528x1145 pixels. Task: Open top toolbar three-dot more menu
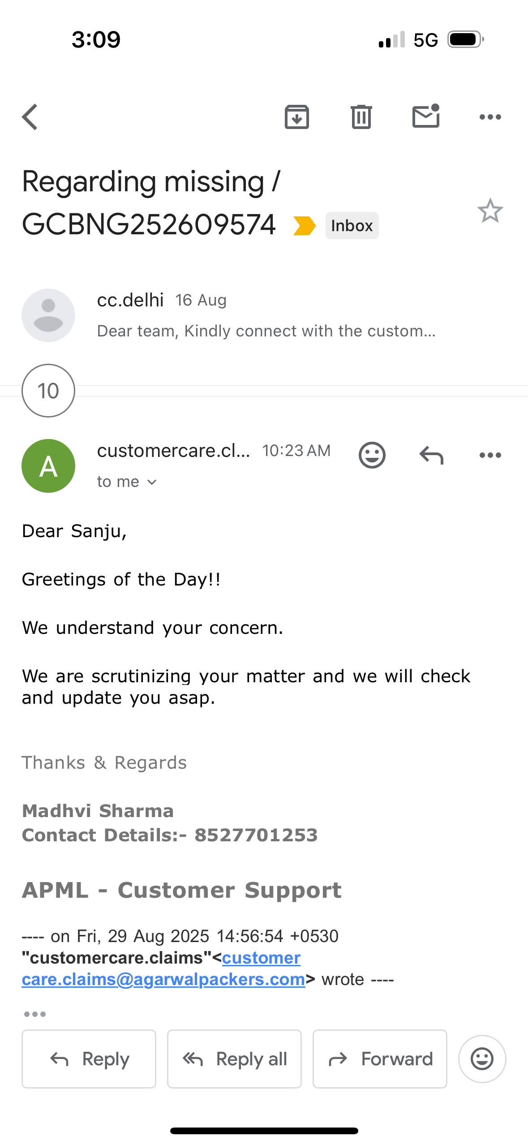tap(490, 117)
